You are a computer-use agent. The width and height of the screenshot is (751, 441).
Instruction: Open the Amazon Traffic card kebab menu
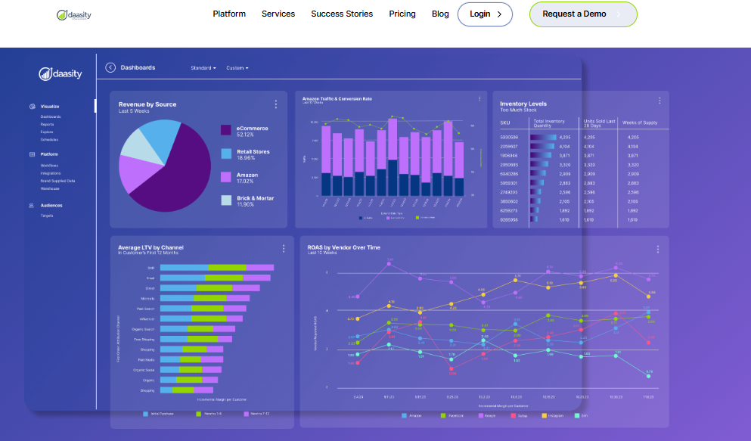click(x=479, y=99)
